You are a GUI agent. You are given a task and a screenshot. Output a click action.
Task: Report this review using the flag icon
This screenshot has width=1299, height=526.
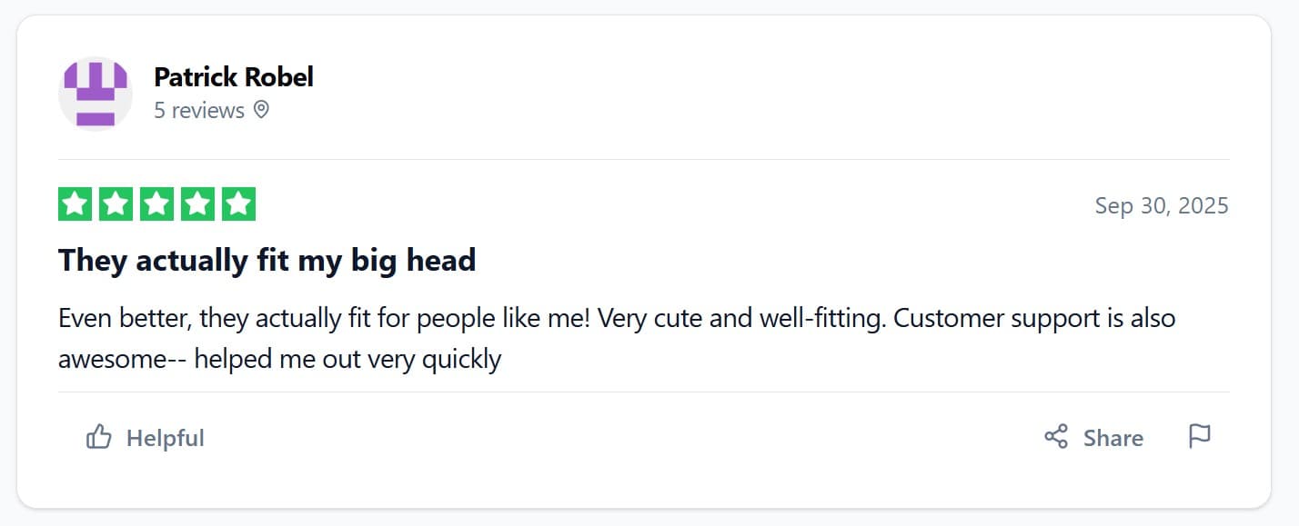click(1199, 437)
